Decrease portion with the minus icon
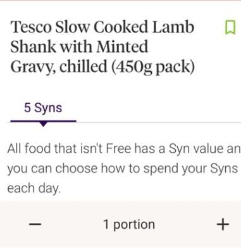The height and width of the screenshot is (249, 241). (x=35, y=224)
